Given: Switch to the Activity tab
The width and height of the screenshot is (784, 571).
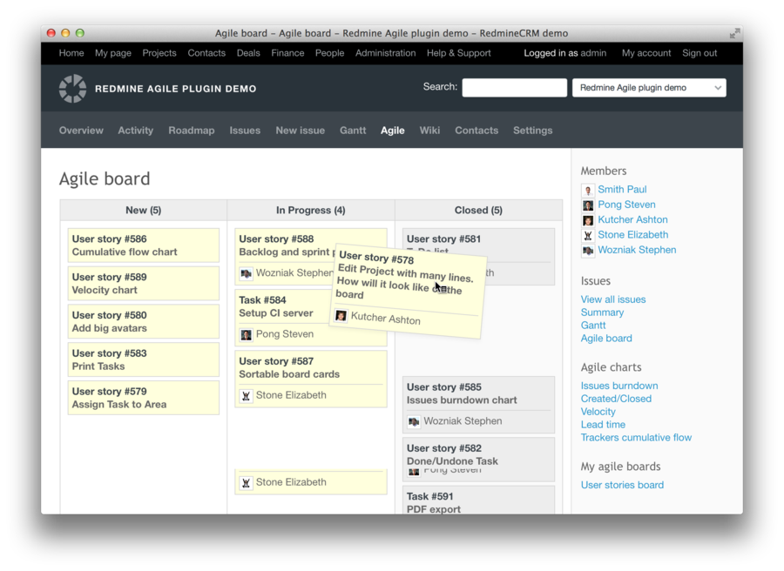Looking at the screenshot, I should 136,131.
